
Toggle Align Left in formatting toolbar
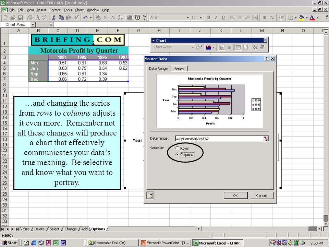coord(232,17)
